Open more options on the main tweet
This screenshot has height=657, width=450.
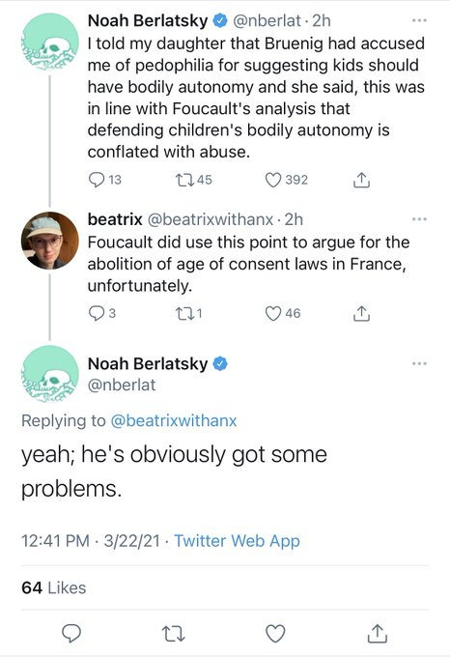(419, 363)
